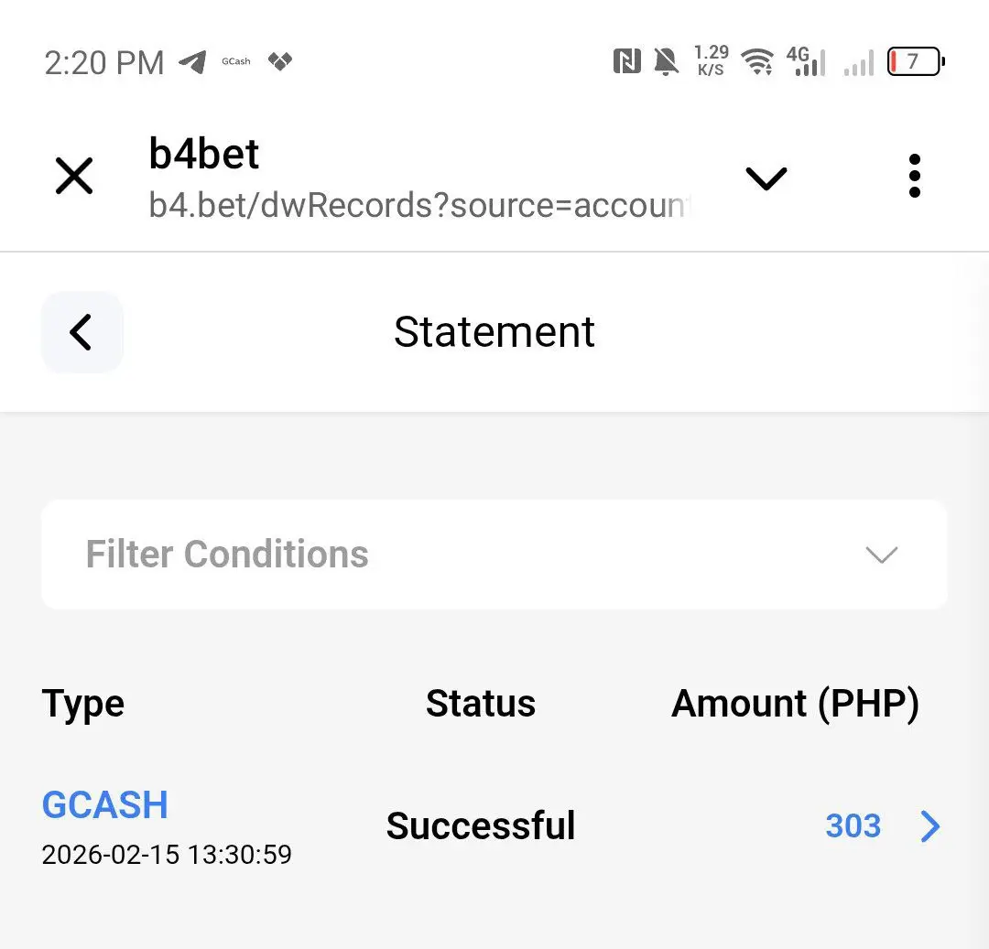This screenshot has height=949, width=989.
Task: Select the GCASH transaction type link
Action: coord(104,804)
